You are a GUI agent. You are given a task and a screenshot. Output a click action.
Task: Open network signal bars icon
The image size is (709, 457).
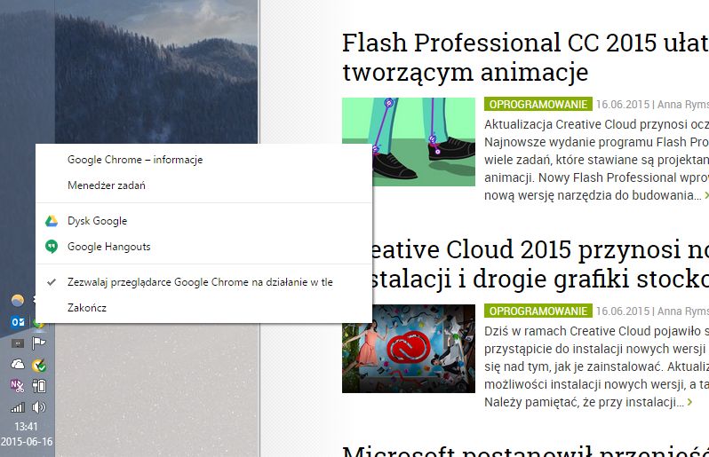click(x=18, y=407)
